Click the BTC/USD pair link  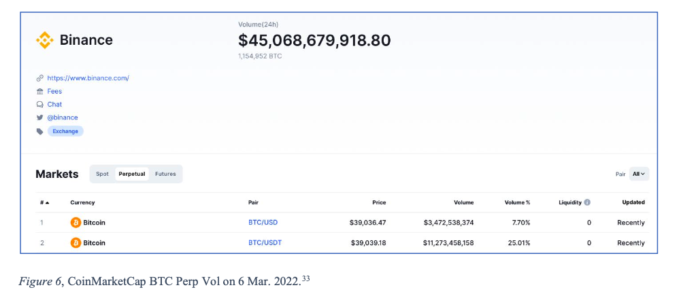(x=263, y=223)
